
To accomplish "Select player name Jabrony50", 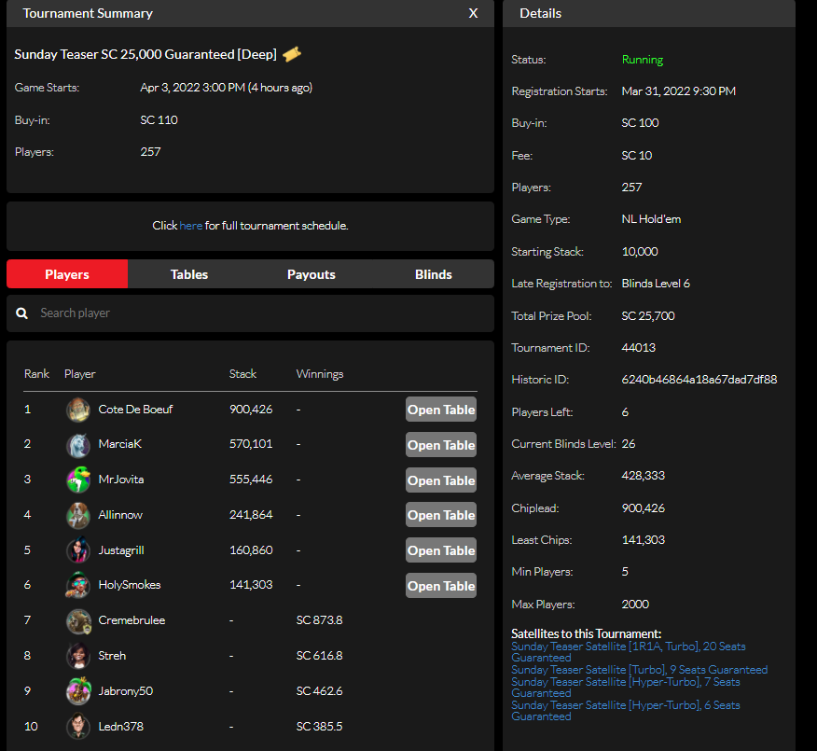I will 126,691.
